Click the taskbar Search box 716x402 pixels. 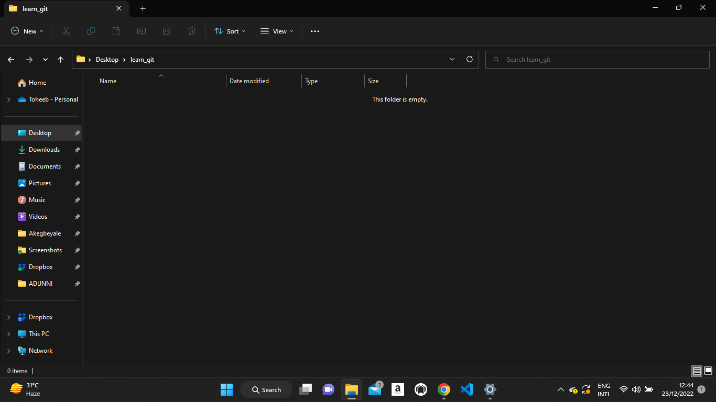click(266, 389)
